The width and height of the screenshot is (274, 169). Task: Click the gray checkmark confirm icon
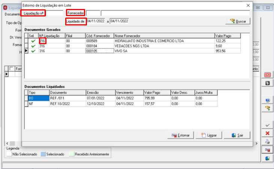click(267, 125)
